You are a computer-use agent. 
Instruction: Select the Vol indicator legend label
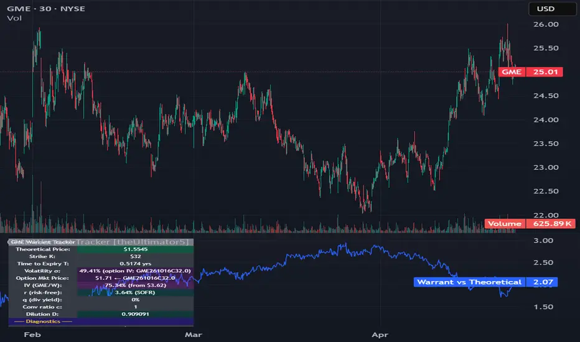click(x=14, y=18)
